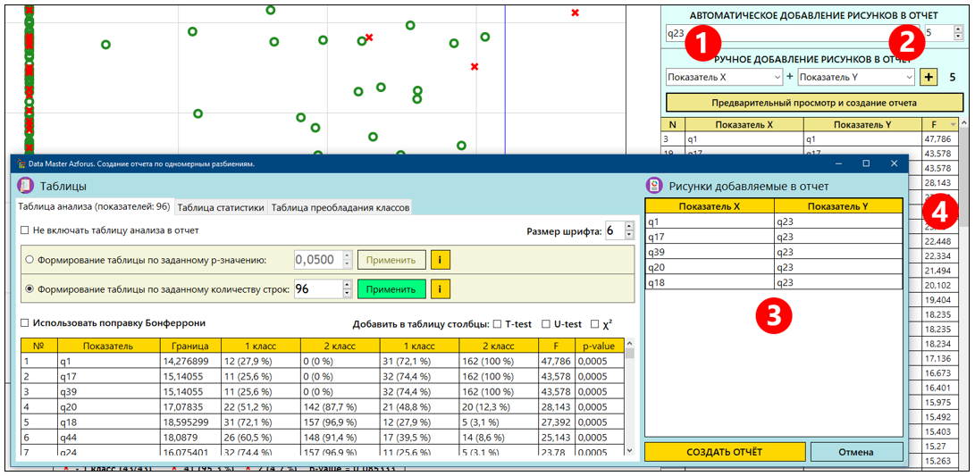Switch to Таблица статистики tab
The width and height of the screenshot is (975, 476).
221,207
